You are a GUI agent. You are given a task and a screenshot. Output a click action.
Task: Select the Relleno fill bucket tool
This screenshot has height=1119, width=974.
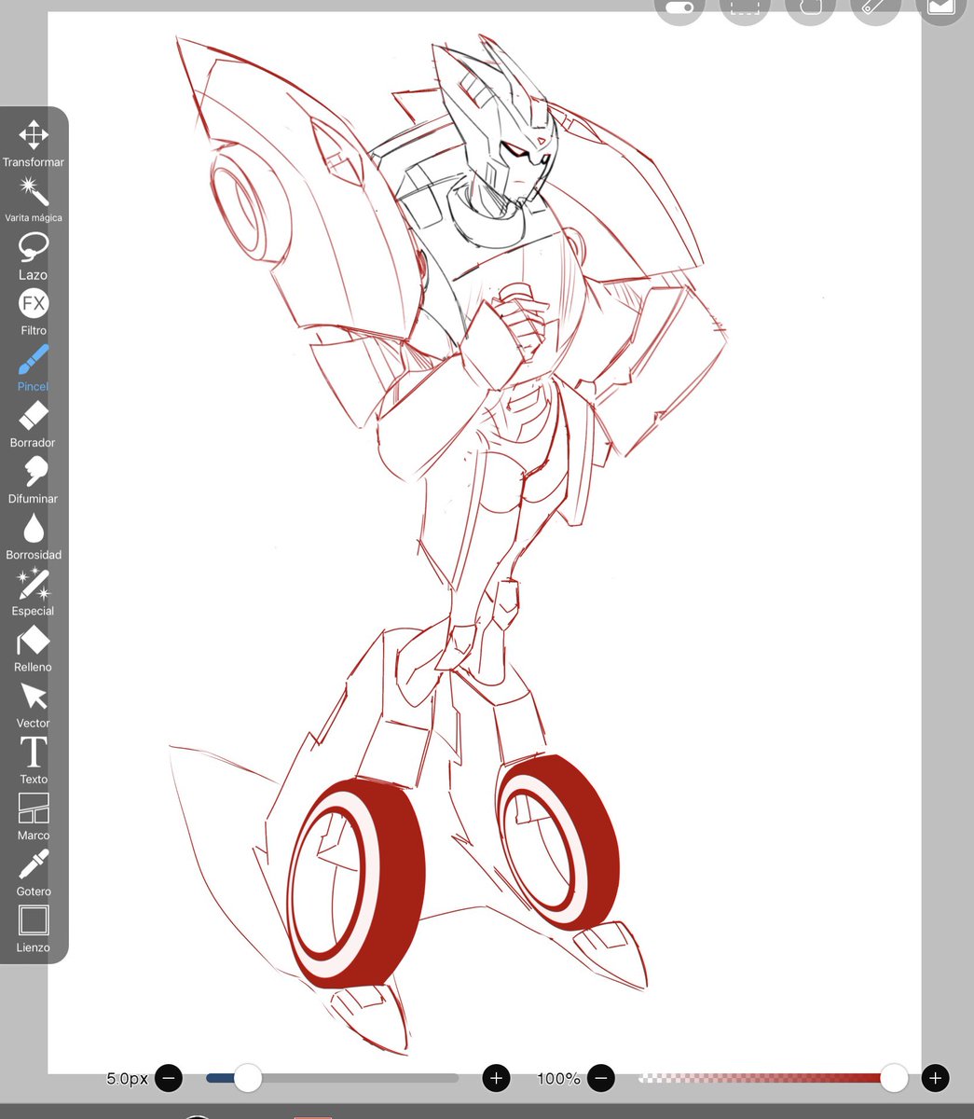click(x=34, y=648)
